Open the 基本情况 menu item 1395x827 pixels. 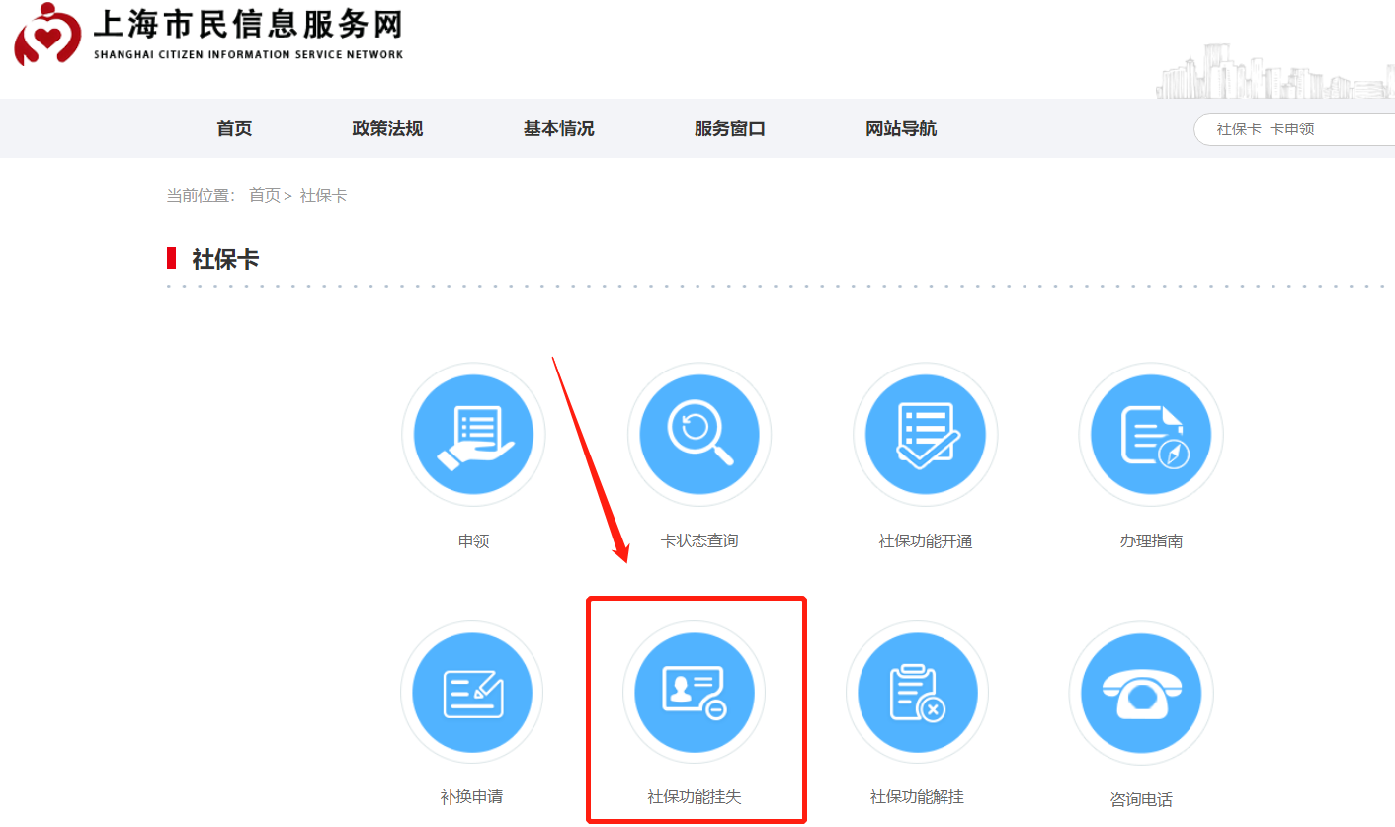[x=558, y=128]
